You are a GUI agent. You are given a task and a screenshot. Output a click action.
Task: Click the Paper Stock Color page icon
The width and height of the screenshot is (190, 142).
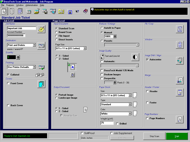click(x=135, y=114)
